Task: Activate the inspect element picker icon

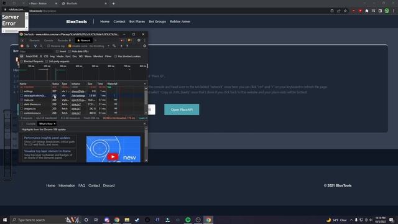Action: (x=22, y=40)
